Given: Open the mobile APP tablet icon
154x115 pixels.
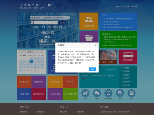Looking at the screenshot, I should coord(108,93).
